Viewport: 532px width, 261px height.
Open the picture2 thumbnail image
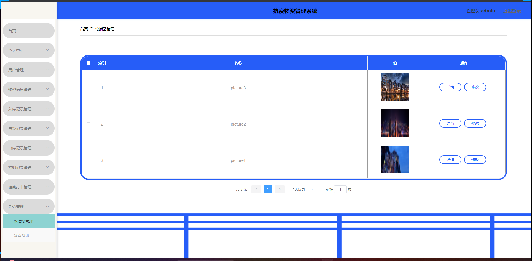tap(395, 123)
